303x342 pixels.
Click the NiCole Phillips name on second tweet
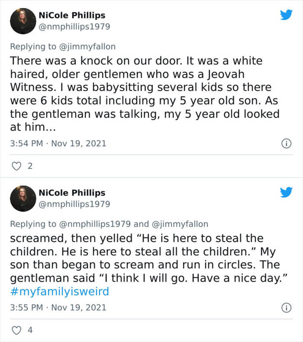click(x=72, y=193)
